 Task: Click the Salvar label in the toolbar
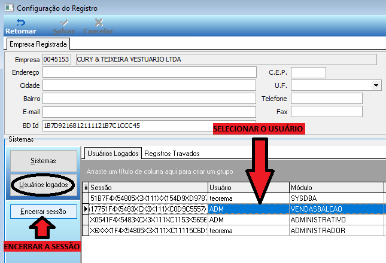pos(64,31)
